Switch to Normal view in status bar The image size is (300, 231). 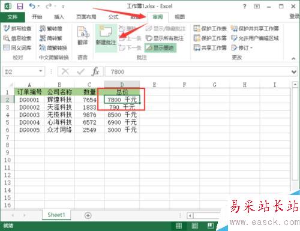coord(179,226)
